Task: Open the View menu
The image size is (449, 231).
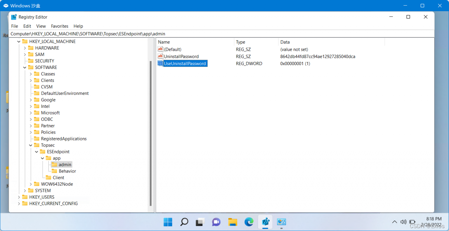Action: (x=41, y=26)
